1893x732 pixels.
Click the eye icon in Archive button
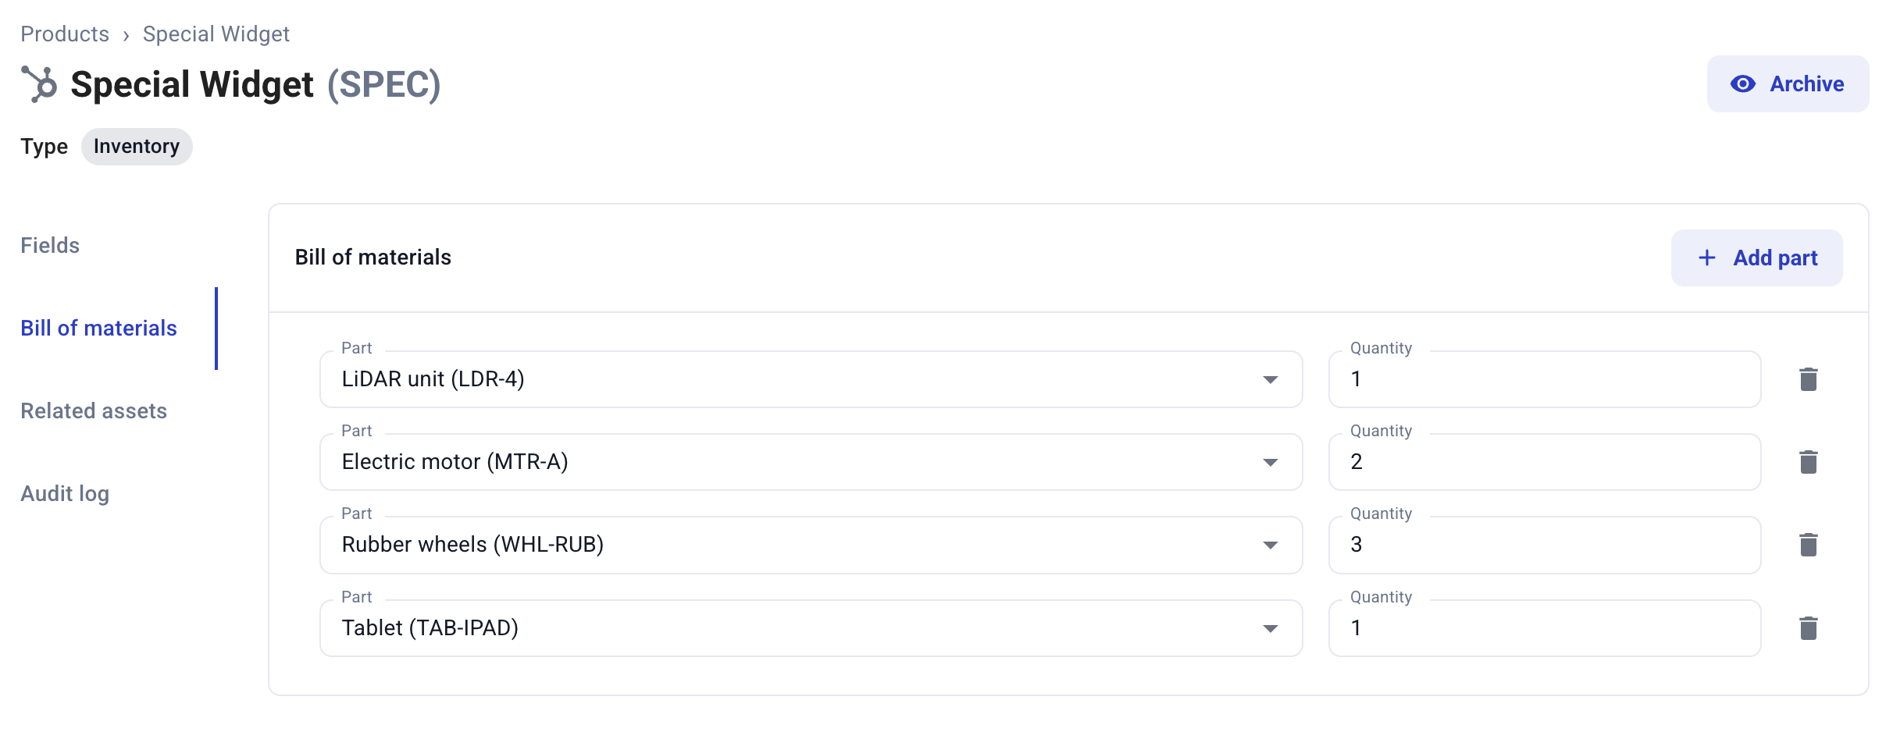1742,84
